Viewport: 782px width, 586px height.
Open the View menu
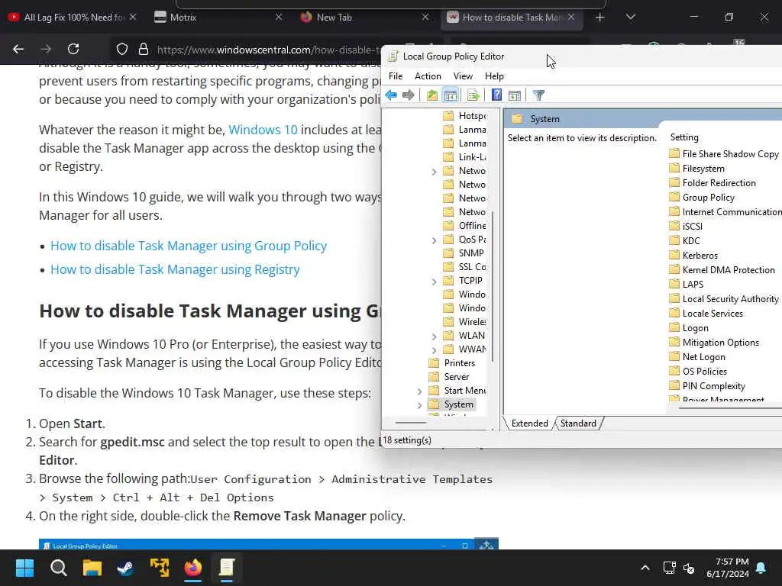pyautogui.click(x=463, y=76)
